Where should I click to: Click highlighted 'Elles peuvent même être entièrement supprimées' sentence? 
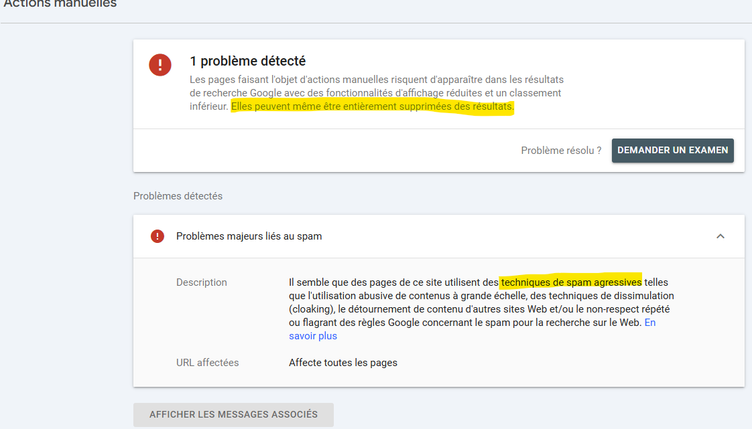coord(372,106)
